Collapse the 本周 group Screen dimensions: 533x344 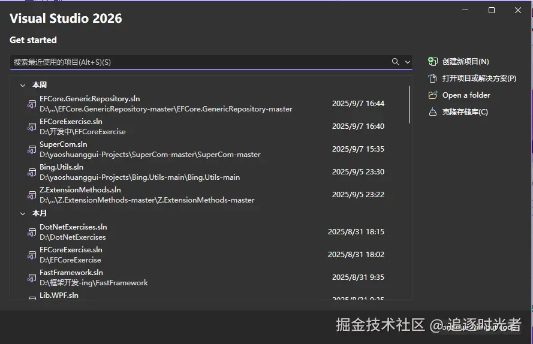(x=23, y=85)
